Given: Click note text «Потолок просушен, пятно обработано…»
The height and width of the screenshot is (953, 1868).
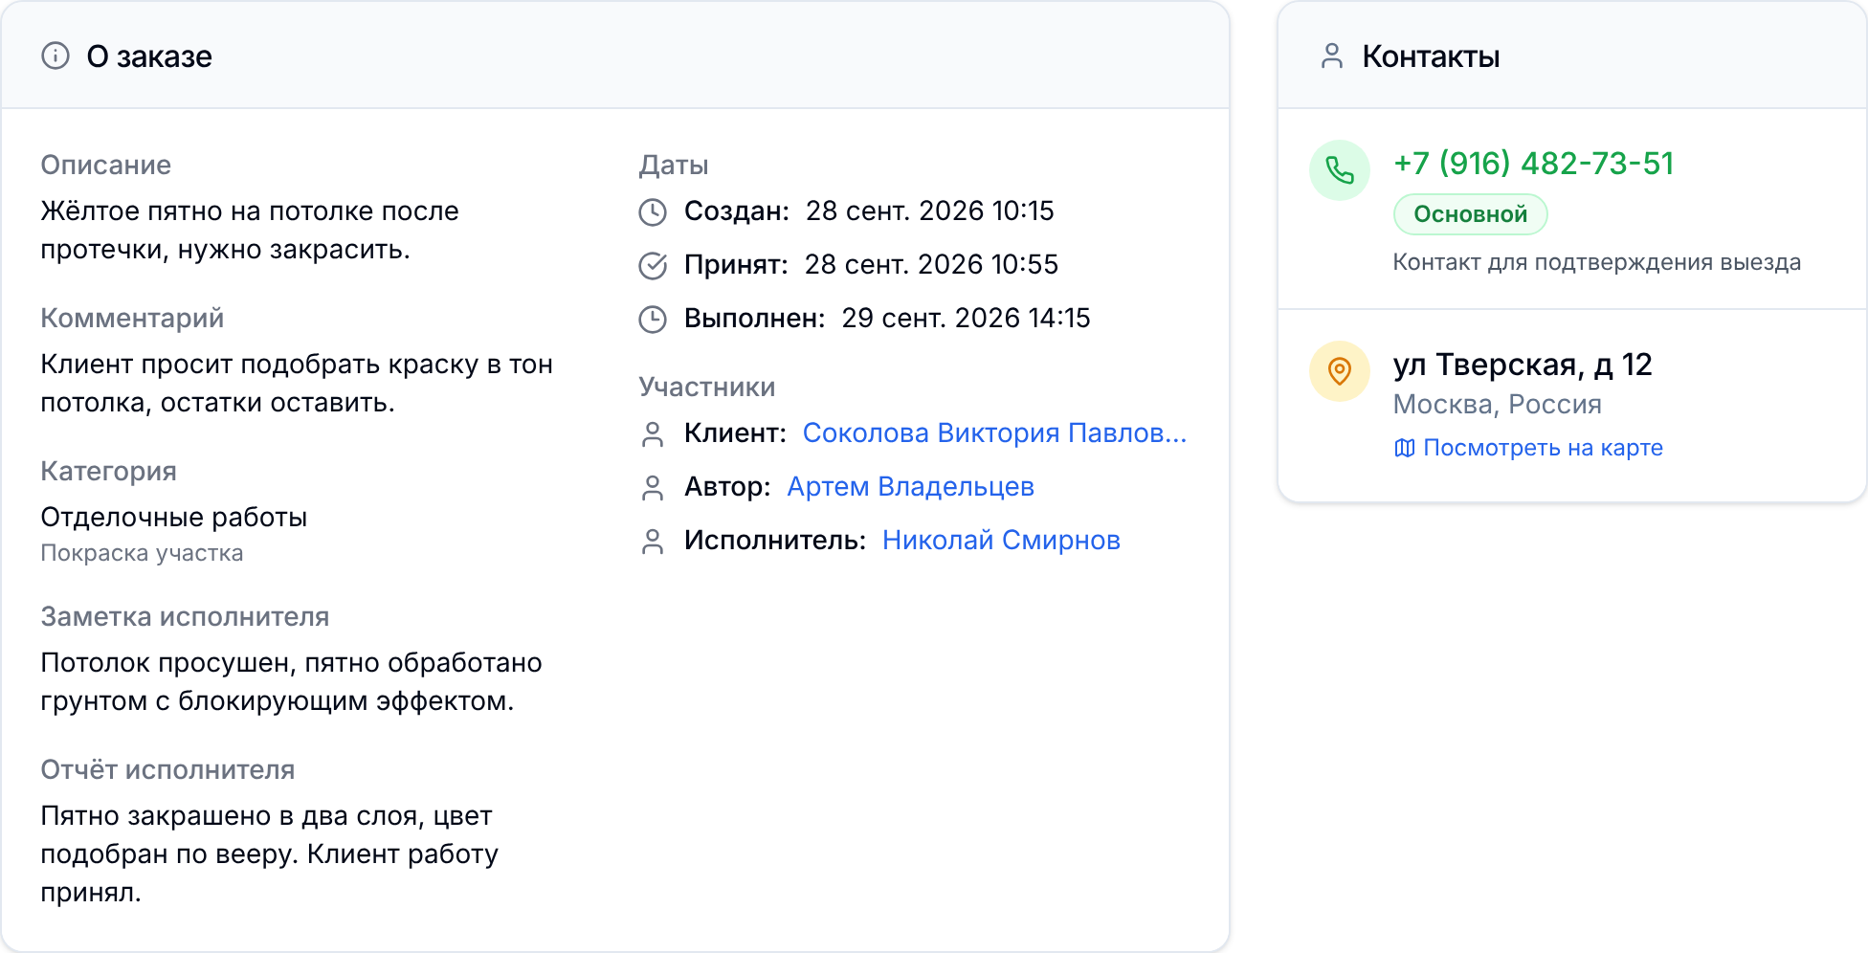Looking at the screenshot, I should click(x=291, y=682).
